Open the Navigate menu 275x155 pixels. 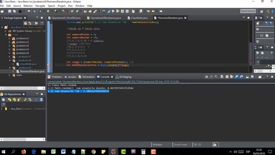(x=40, y=6)
